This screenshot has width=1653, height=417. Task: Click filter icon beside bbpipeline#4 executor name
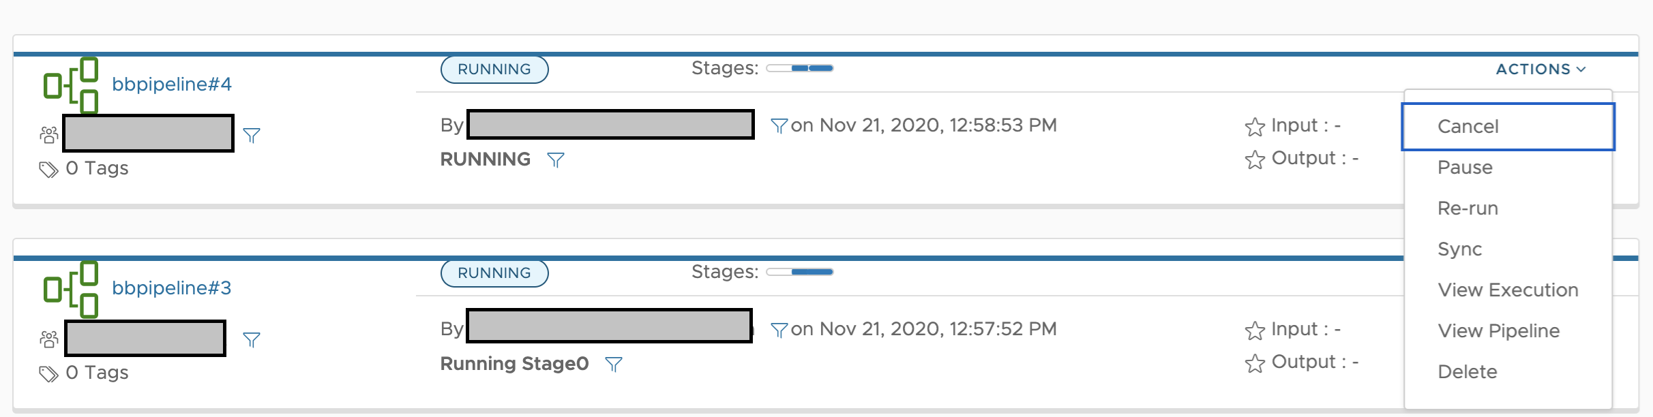(x=779, y=126)
